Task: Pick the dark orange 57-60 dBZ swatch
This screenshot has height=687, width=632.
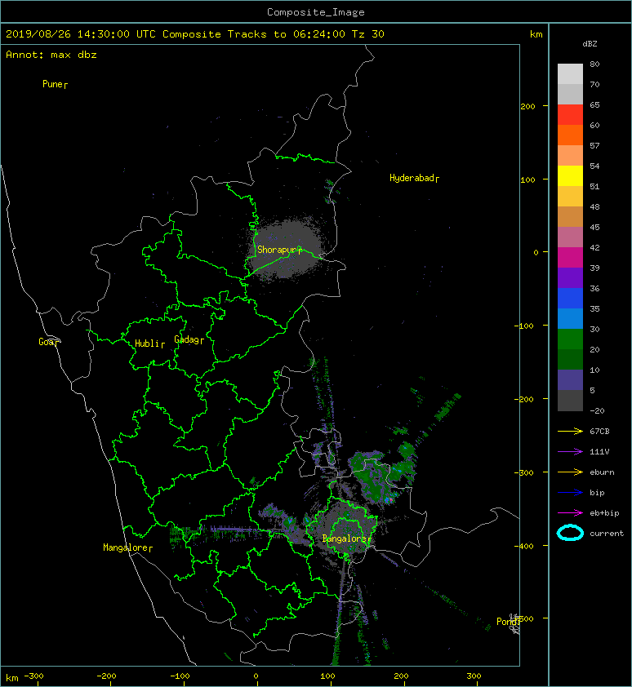Action: coord(570,135)
